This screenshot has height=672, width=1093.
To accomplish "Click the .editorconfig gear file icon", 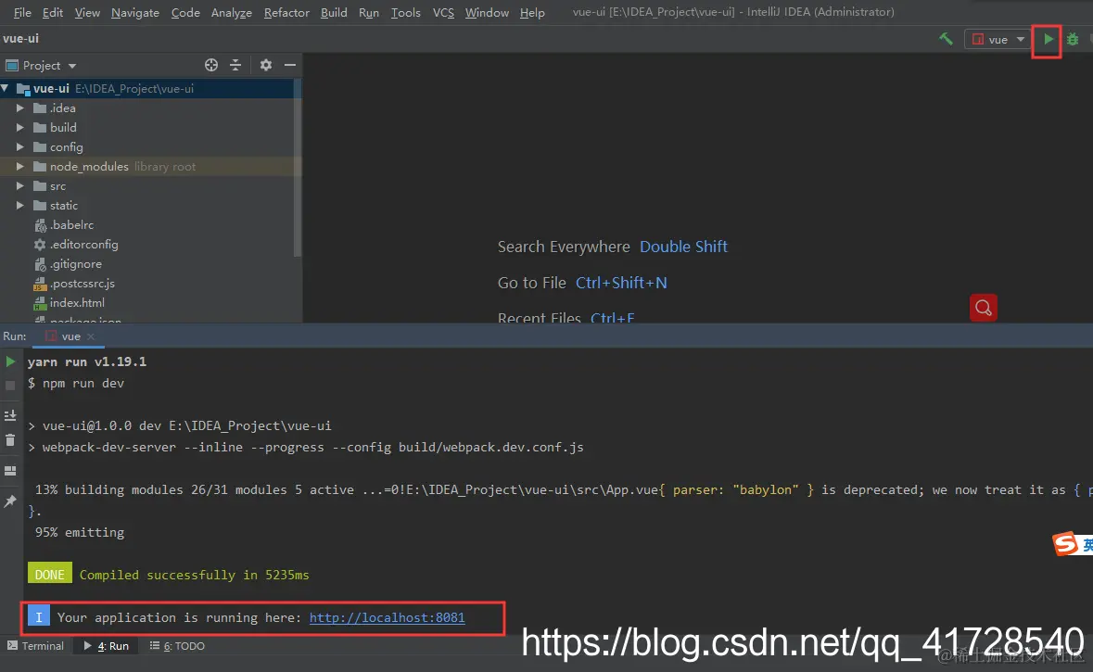I will 40,245.
